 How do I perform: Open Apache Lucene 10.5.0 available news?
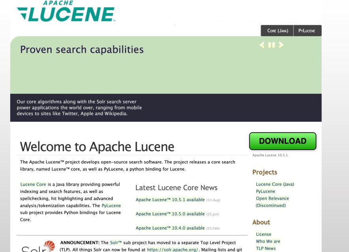(170, 214)
